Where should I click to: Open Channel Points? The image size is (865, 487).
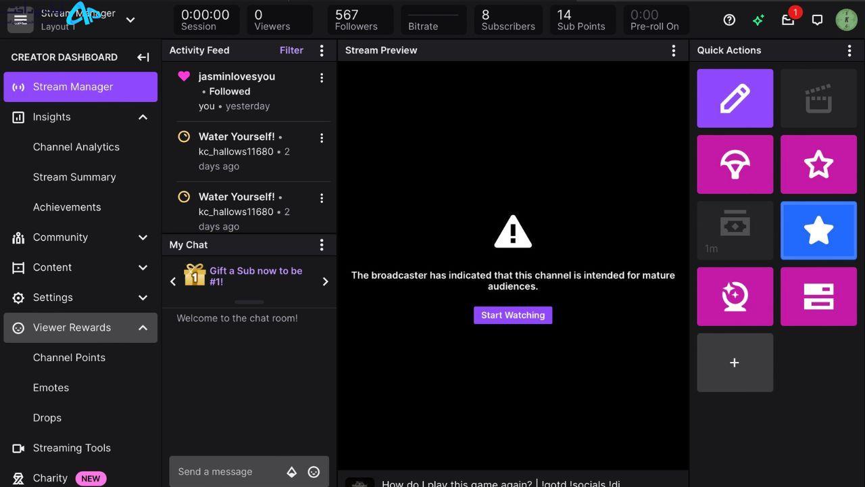coord(69,358)
